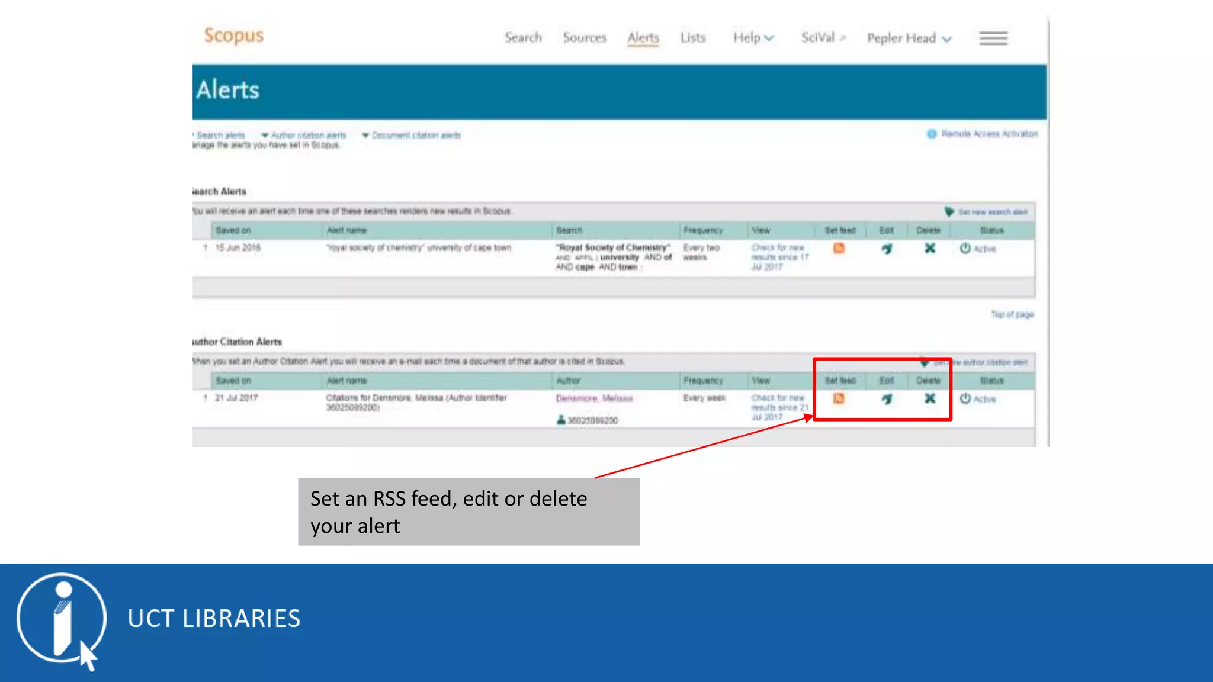Set RSS feed for Densmore citation alert
This screenshot has width=1213, height=682.
click(x=839, y=398)
